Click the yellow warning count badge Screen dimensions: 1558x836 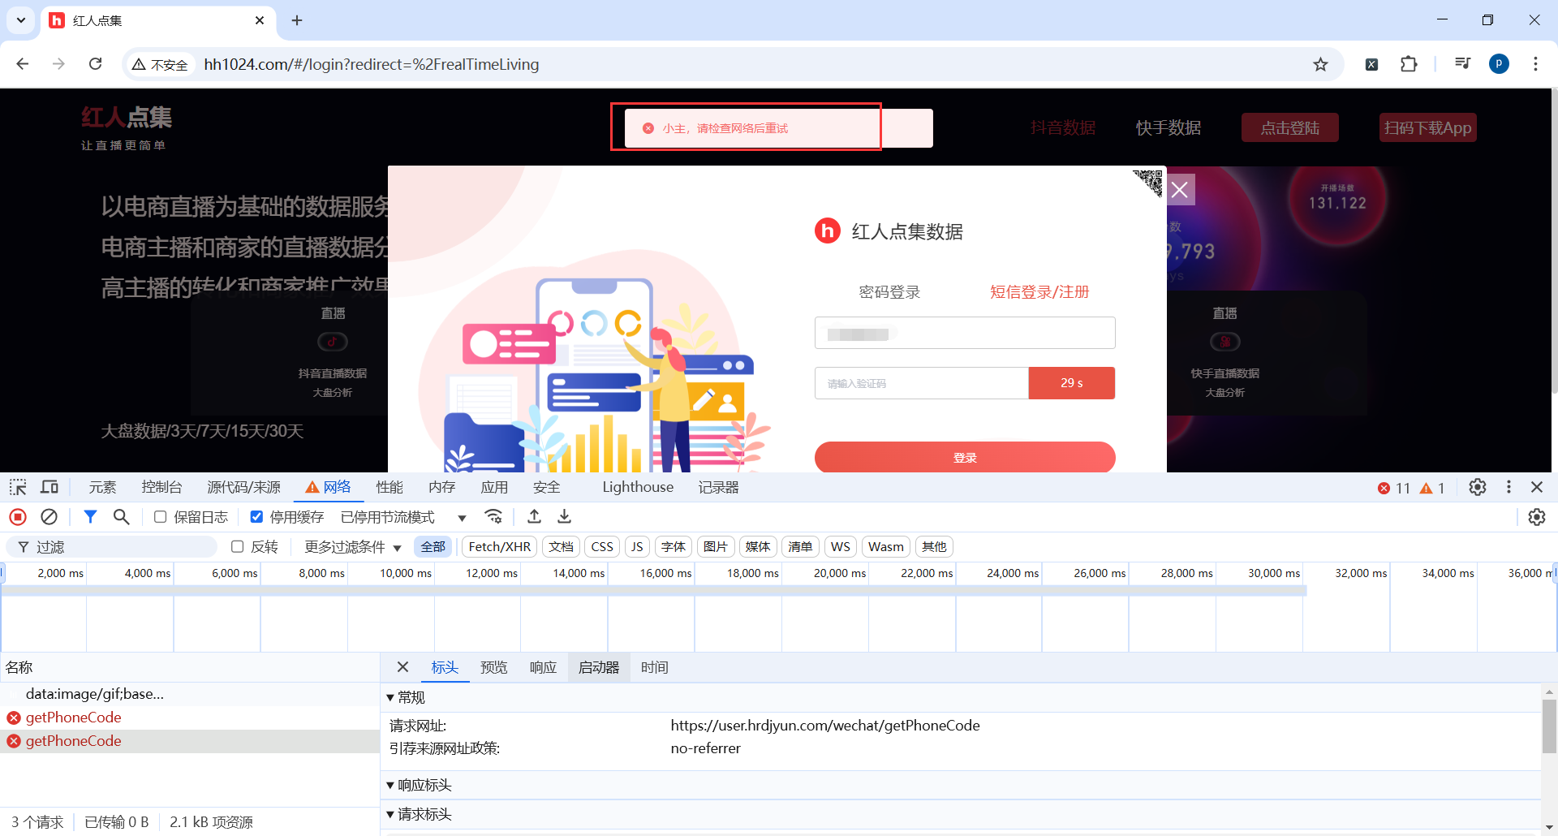1431,488
